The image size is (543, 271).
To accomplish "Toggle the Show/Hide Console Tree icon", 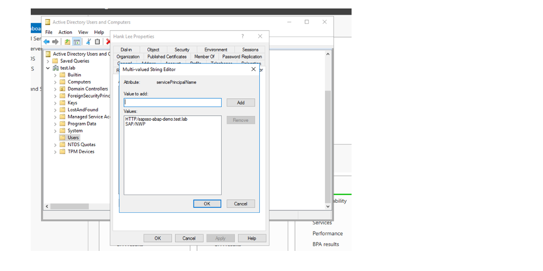I will (76, 42).
